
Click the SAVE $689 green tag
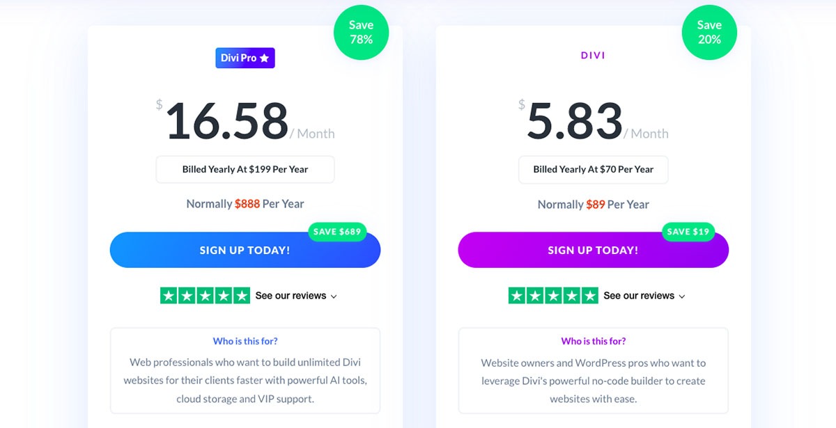337,232
